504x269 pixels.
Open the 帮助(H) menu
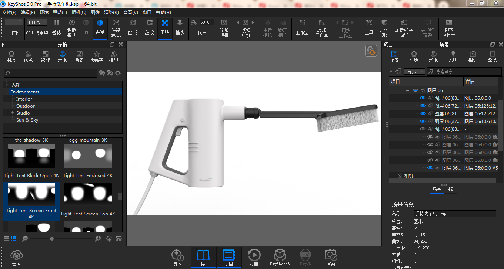163,12
